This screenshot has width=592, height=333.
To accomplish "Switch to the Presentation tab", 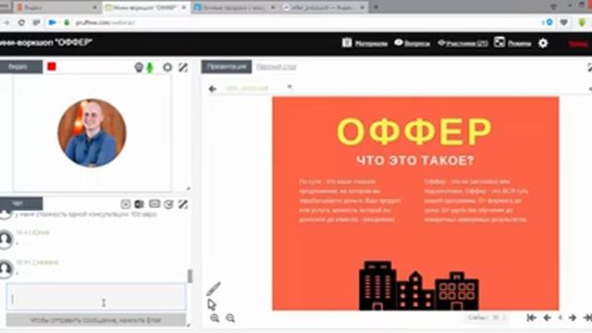I will tap(227, 67).
